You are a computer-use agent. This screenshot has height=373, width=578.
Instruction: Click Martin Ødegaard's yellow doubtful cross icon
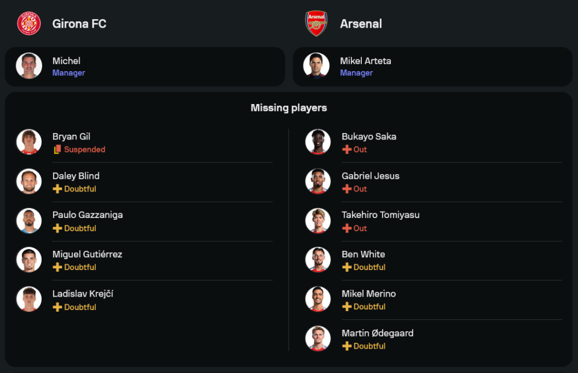coord(347,346)
